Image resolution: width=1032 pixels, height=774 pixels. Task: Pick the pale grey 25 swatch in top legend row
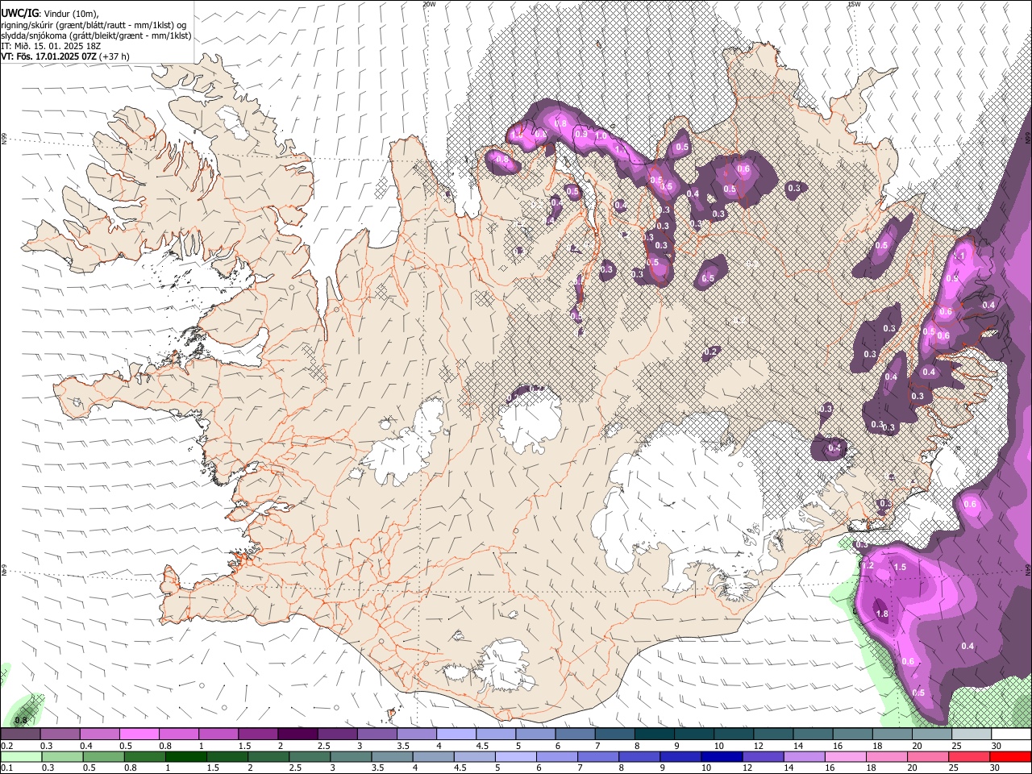(972, 734)
